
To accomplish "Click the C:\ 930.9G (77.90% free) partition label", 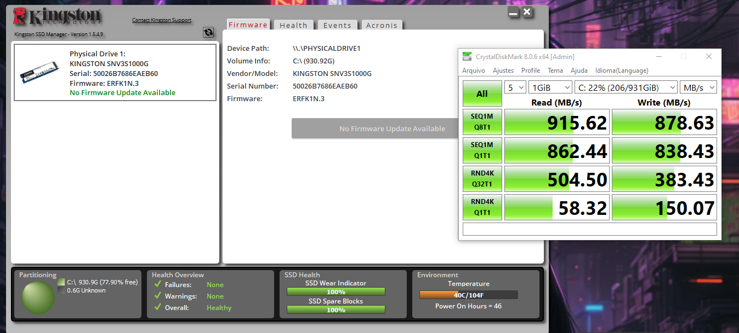I will 103,282.
